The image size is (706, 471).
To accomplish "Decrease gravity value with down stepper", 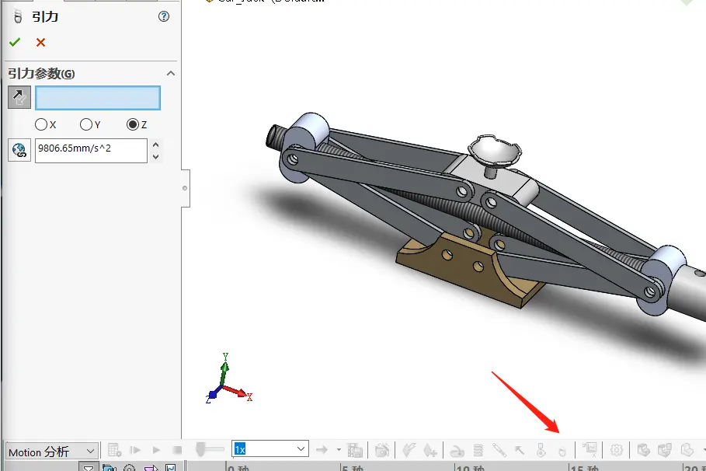I will (156, 157).
